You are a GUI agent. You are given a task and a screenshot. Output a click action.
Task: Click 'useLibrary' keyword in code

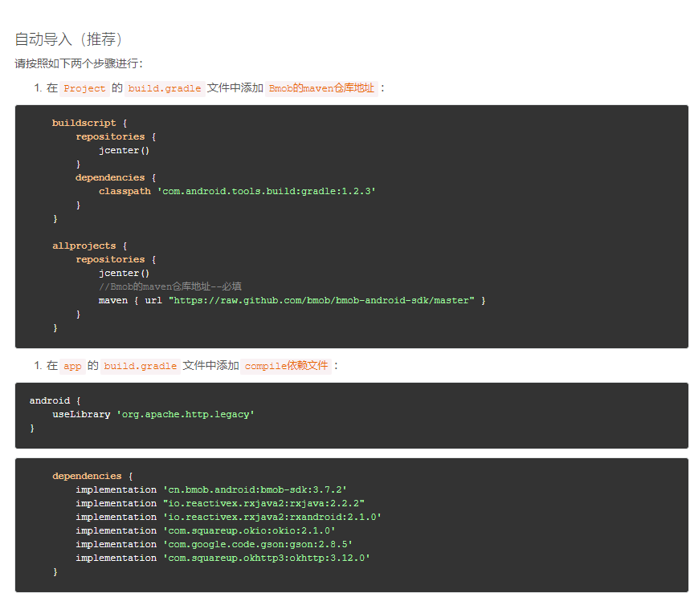click(x=81, y=415)
